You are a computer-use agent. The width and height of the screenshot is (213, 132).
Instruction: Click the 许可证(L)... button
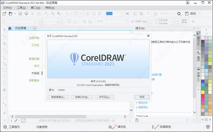pyautogui.click(x=105, y=97)
